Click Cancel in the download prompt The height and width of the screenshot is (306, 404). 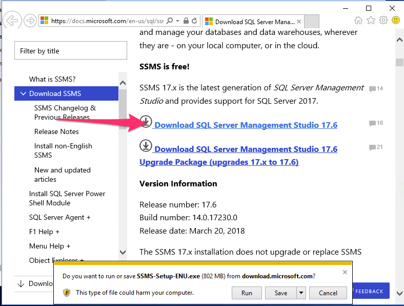(328, 293)
